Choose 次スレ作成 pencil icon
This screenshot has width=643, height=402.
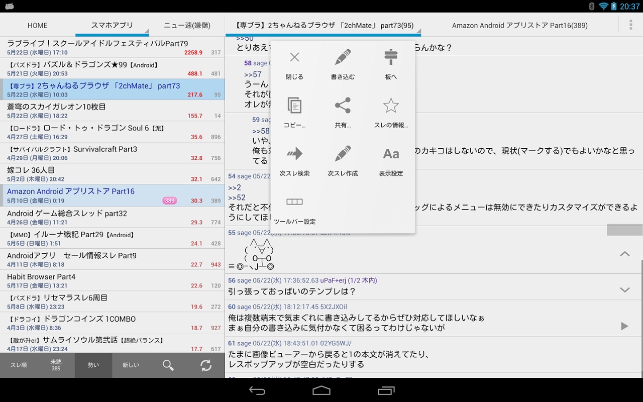(343, 153)
